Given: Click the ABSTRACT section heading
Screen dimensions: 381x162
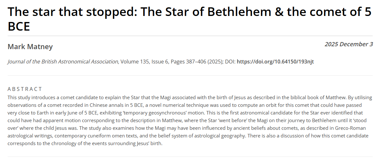Looking at the screenshot, I should pyautogui.click(x=25, y=89).
